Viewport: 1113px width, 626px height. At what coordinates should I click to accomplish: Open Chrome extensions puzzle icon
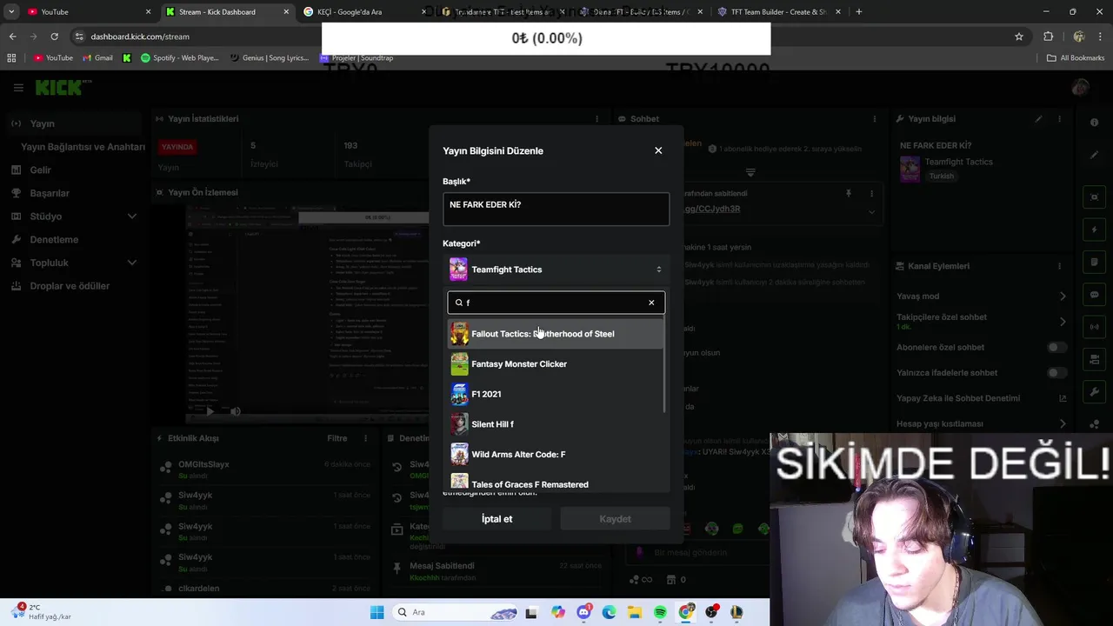point(1049,37)
